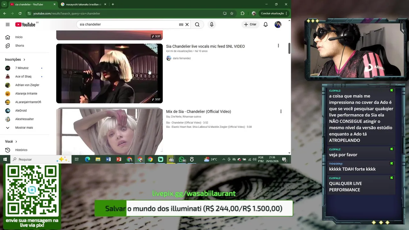The image size is (409, 230).
Task: Reload the YouTube page
Action: (x=20, y=13)
